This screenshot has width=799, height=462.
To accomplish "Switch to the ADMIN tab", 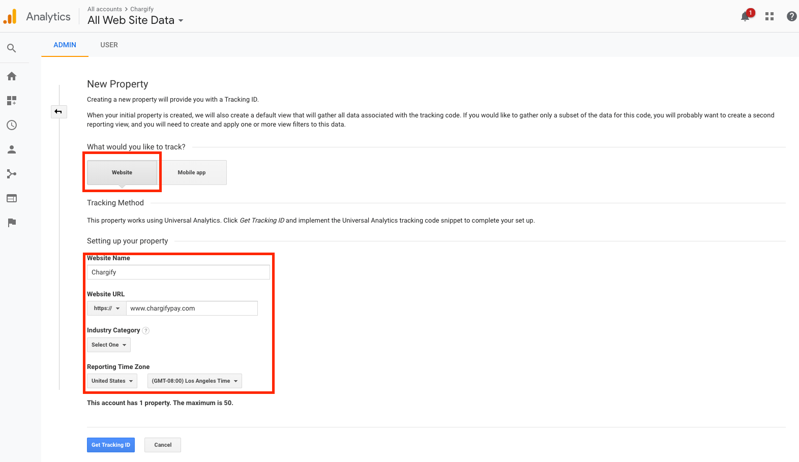I will (65, 45).
